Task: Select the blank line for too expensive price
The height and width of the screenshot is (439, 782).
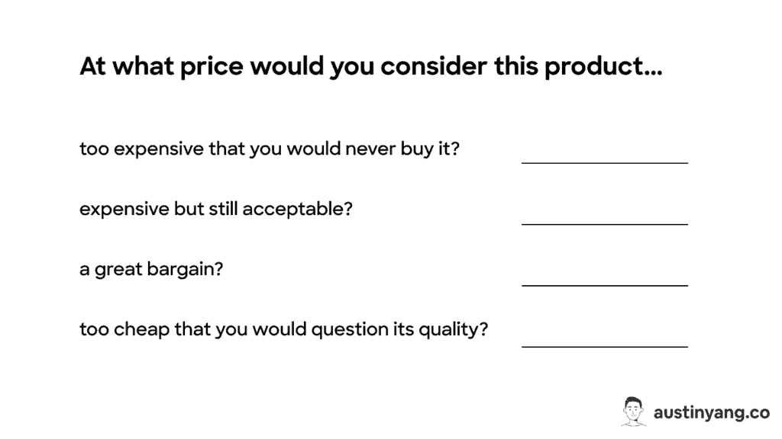Action: [605, 162]
